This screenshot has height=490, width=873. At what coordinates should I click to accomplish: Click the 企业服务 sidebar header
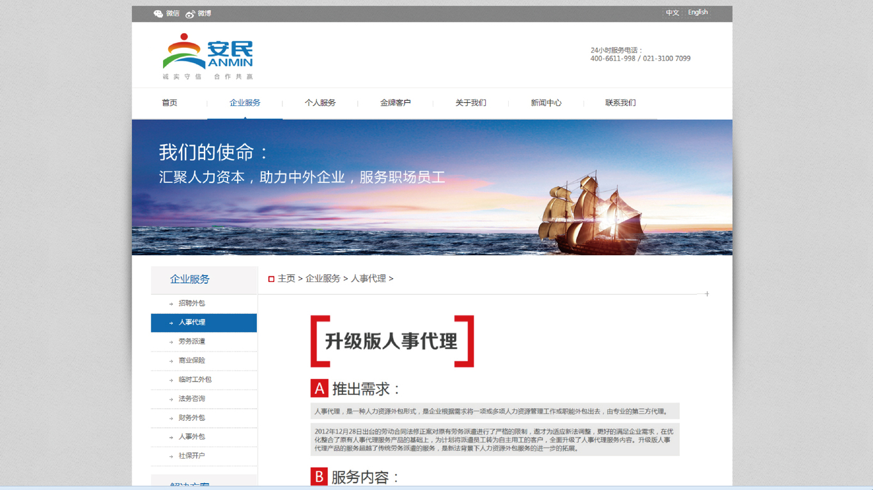point(204,279)
